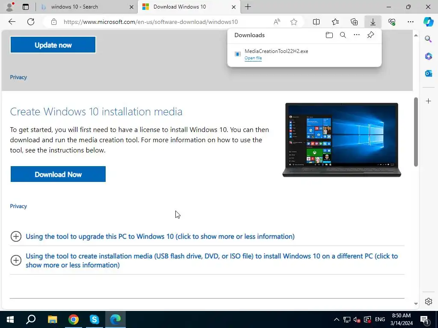
Task: View site information lock icon
Action: click(54, 22)
